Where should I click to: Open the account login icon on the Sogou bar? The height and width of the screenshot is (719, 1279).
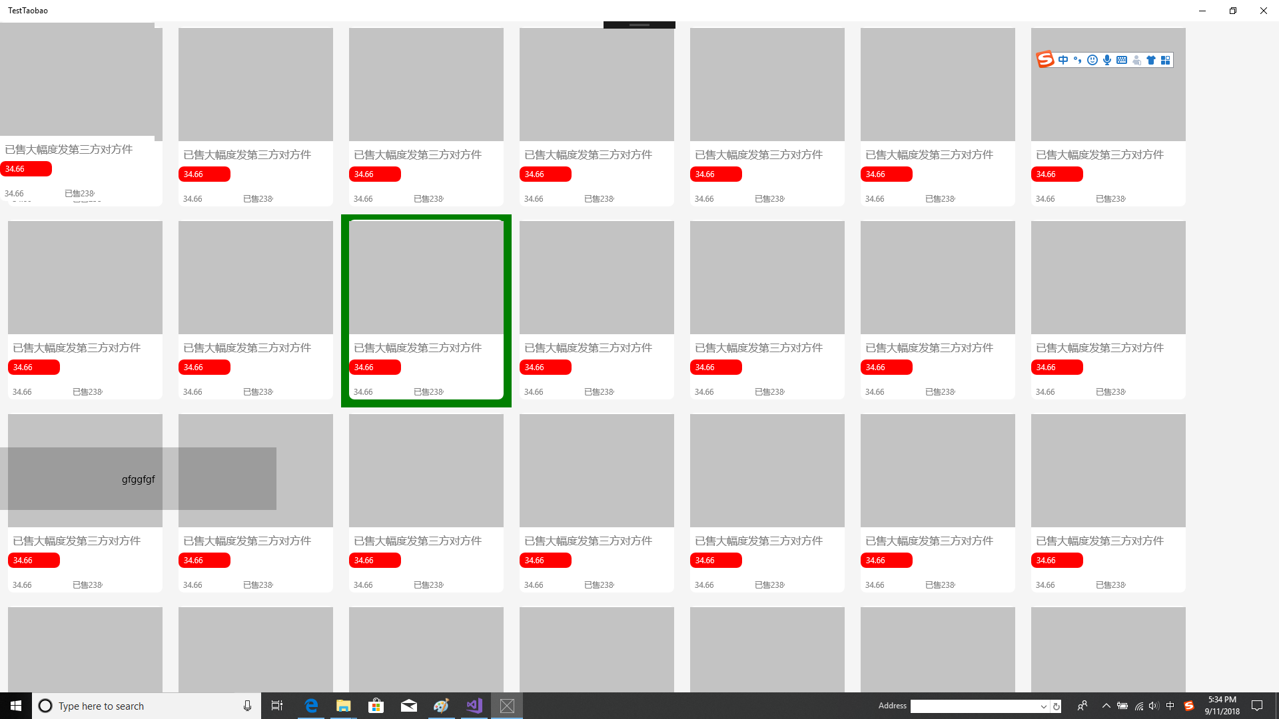click(x=1136, y=60)
